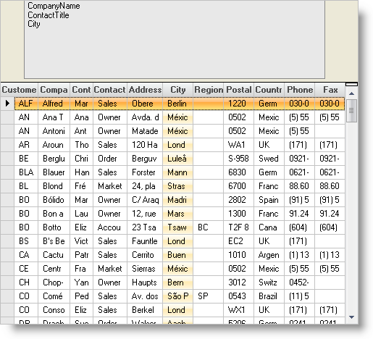Click the scrollbar down arrow
Screen dimensions: 373x339
pos(351,317)
